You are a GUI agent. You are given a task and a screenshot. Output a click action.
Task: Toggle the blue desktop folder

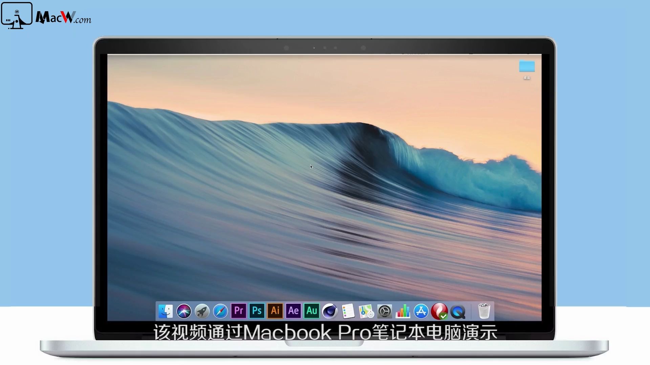[x=527, y=66]
